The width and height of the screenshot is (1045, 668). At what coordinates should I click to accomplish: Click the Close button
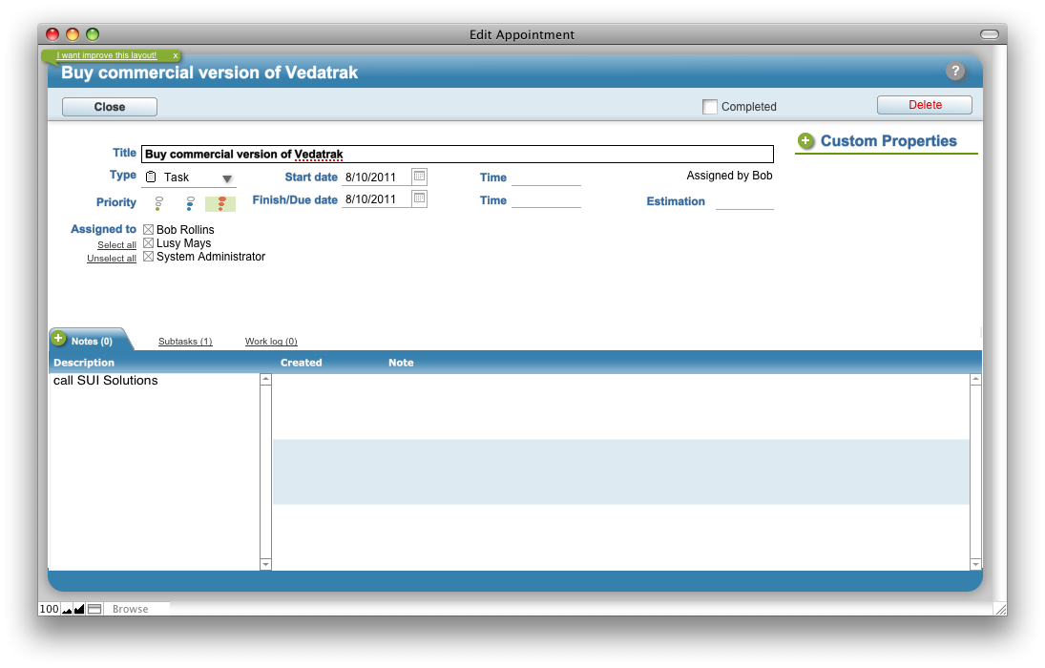(x=110, y=107)
